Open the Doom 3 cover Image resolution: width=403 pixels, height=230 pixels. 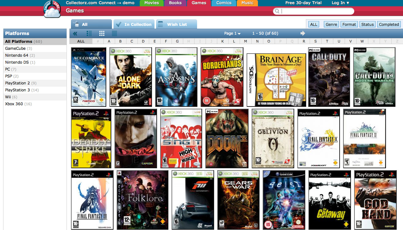pyautogui.click(x=227, y=139)
